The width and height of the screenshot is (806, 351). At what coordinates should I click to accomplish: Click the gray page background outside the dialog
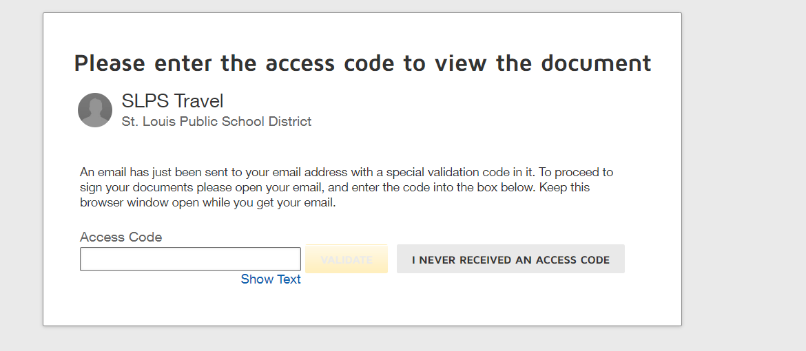tap(744, 172)
